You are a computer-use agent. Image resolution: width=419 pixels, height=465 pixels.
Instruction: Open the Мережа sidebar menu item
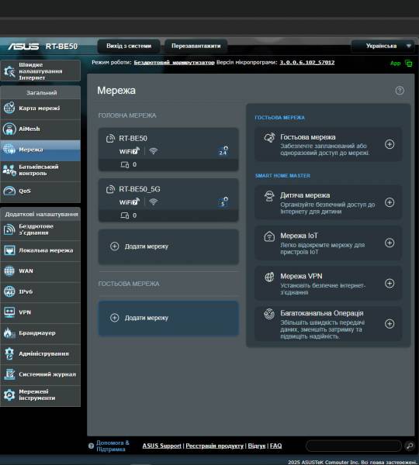coord(40,150)
